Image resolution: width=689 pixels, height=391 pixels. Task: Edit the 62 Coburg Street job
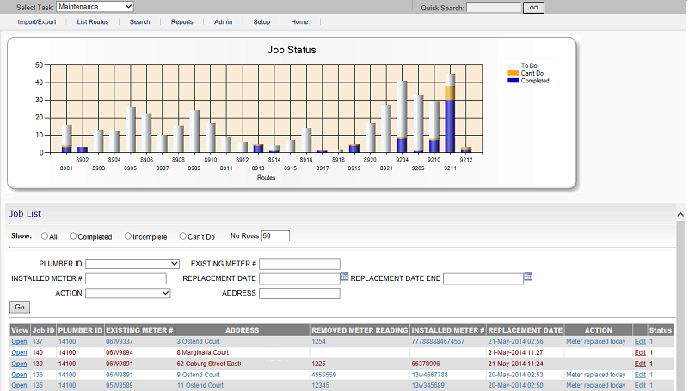[640, 364]
